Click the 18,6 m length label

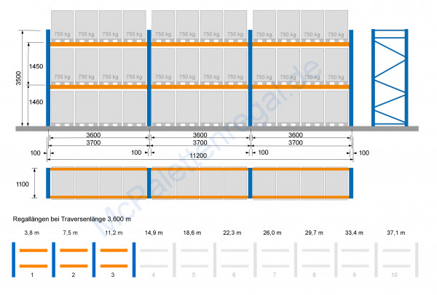192,233
